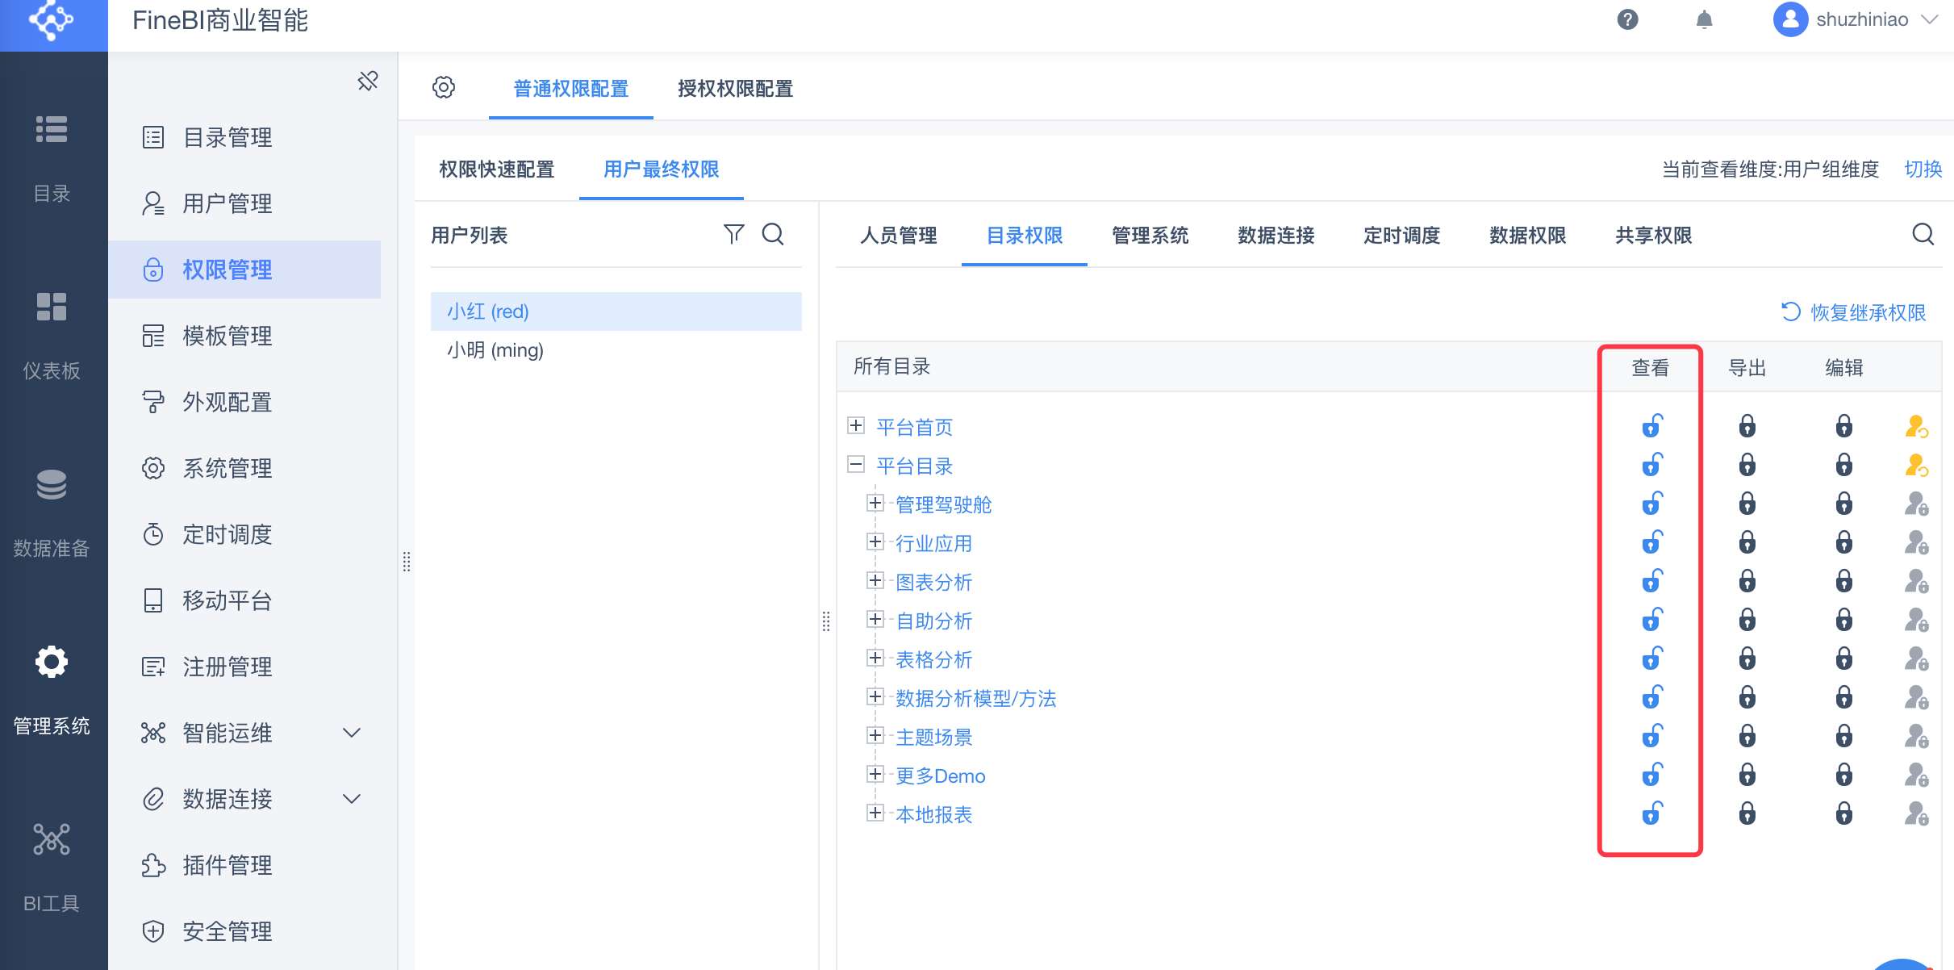Click the filter icon in 用户列表
This screenshot has width=1954, height=970.
click(x=733, y=234)
